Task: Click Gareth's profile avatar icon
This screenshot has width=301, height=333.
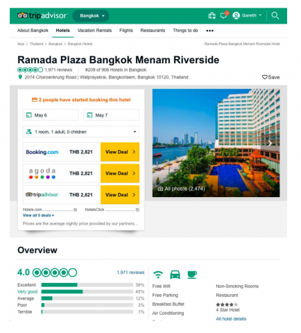Action: click(236, 15)
